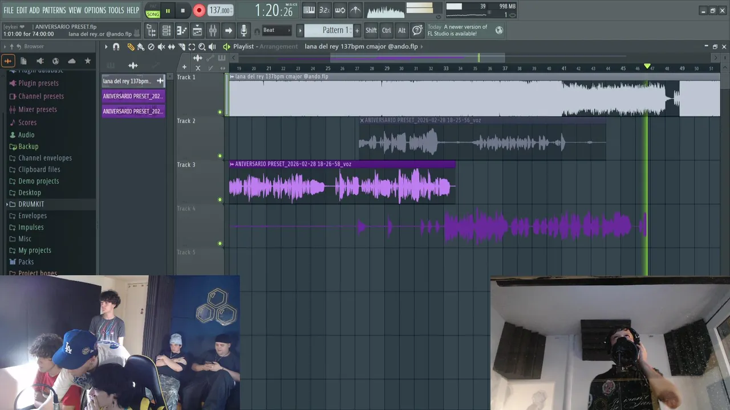Click add track plus icon
The image size is (730, 410).
(x=184, y=68)
